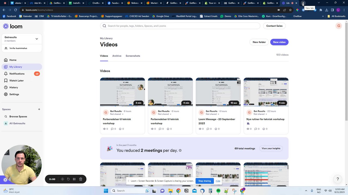Show info icon beside reduced meetings text
The width and height of the screenshot is (348, 195).
(x=180, y=151)
